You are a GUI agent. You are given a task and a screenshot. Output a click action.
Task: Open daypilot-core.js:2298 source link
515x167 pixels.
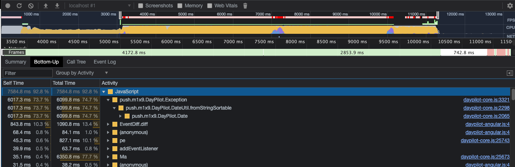click(486, 108)
